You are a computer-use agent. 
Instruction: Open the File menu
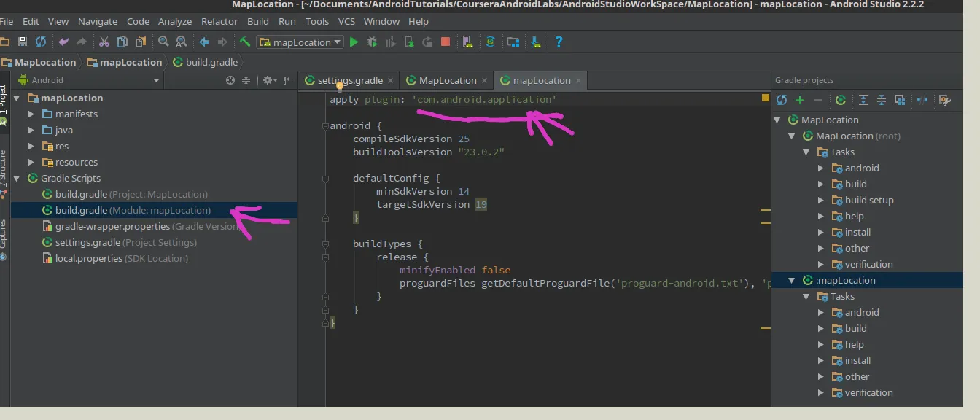coord(7,21)
